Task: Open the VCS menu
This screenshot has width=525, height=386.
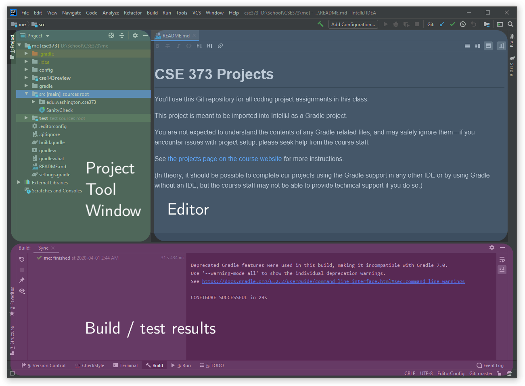Action: tap(197, 12)
